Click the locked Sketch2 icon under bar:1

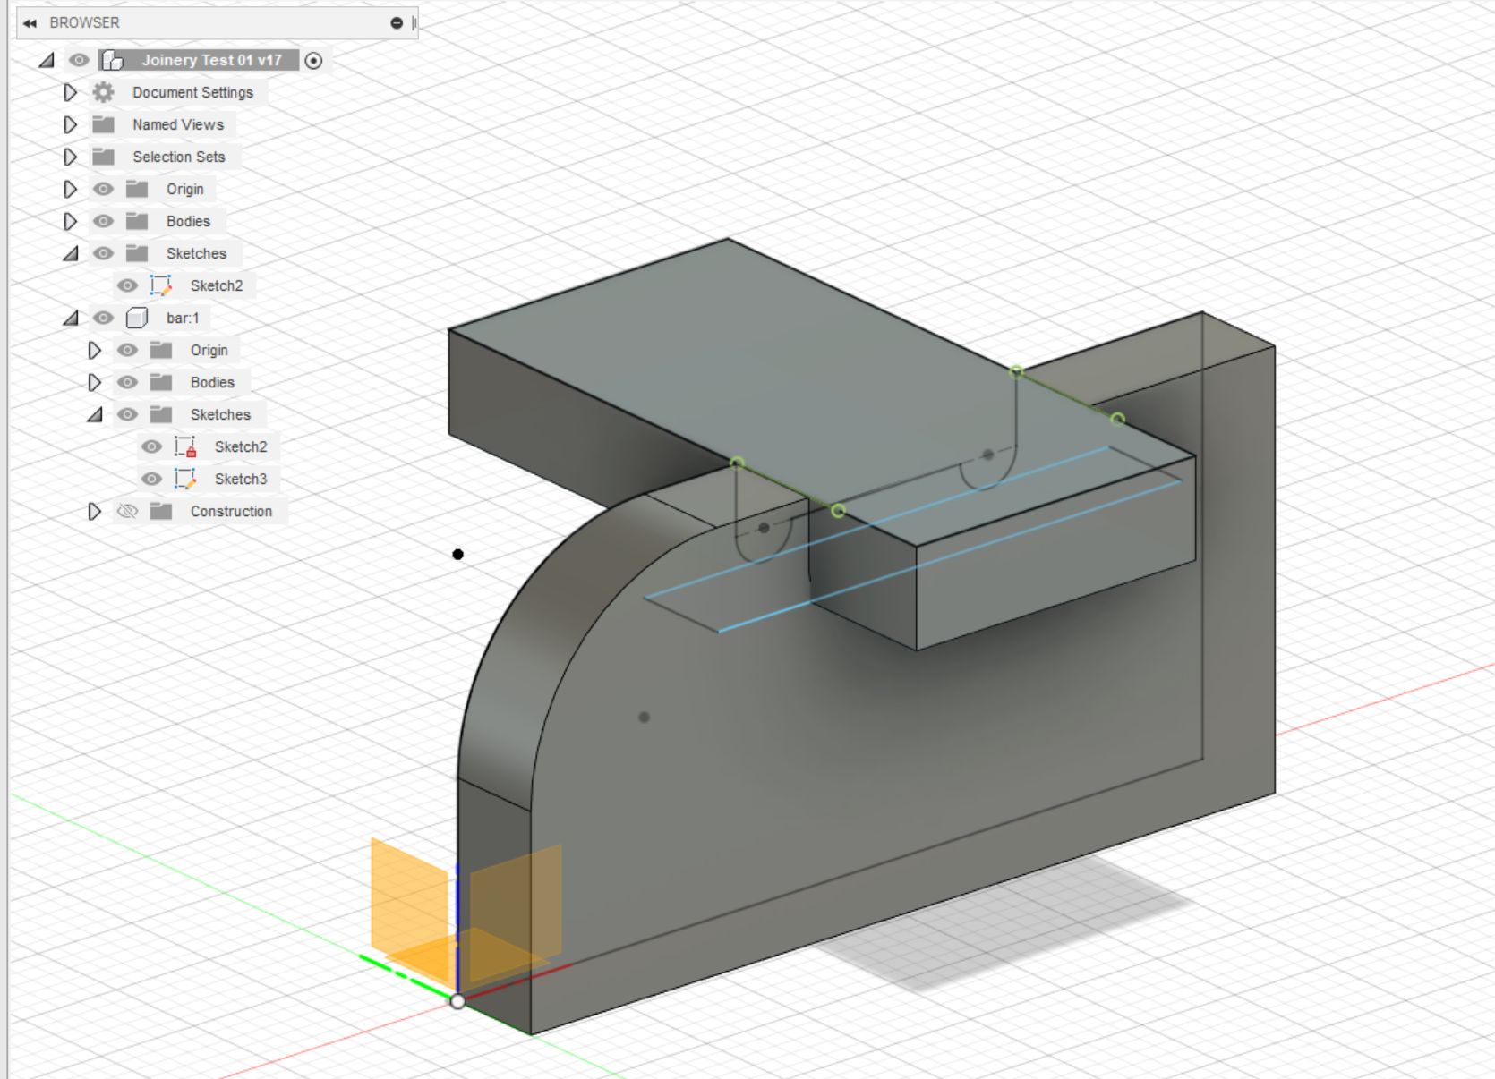185,446
